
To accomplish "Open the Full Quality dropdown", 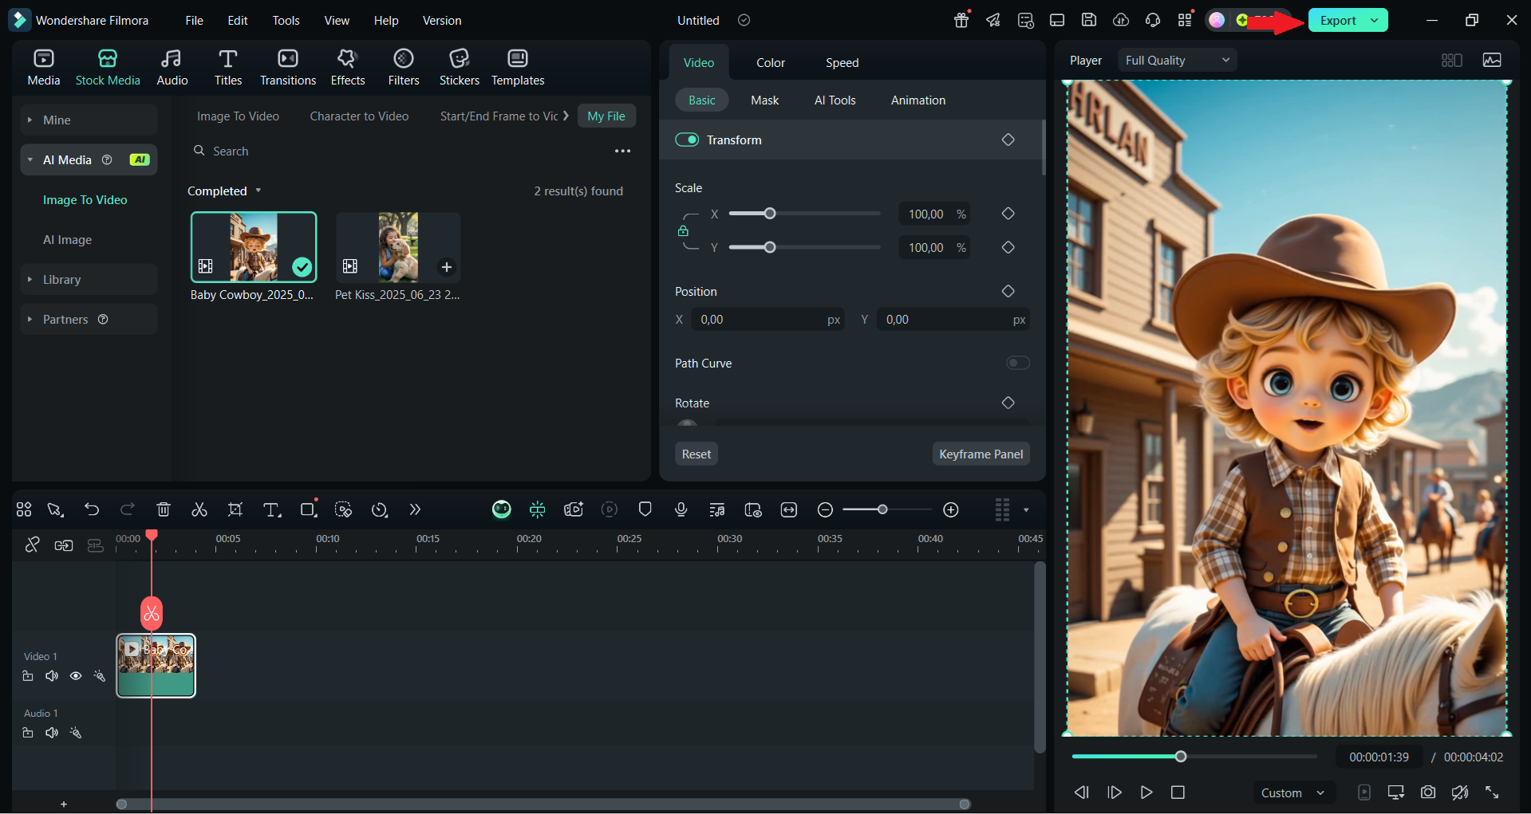I will pos(1178,60).
